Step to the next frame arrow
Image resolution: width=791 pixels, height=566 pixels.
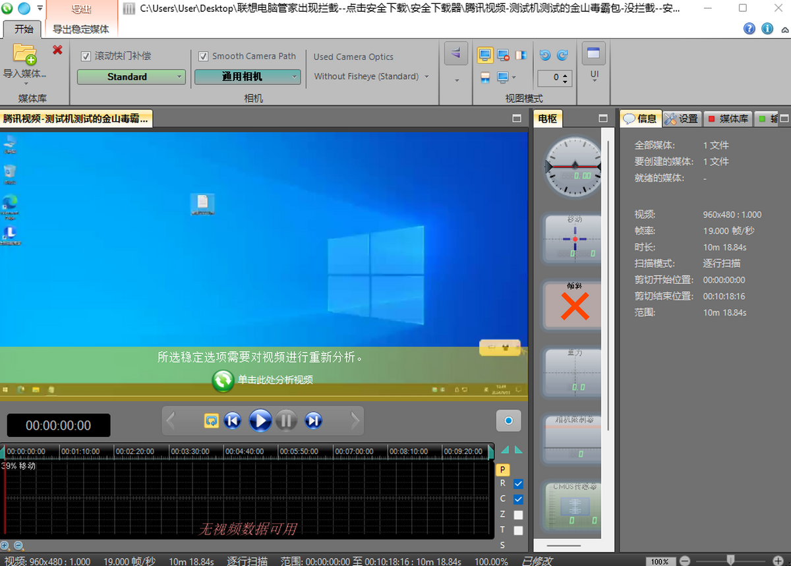pyautogui.click(x=355, y=420)
